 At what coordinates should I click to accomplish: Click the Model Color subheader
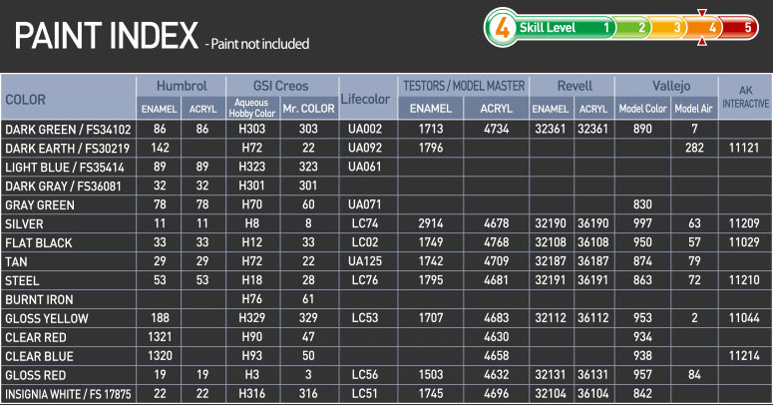click(643, 109)
